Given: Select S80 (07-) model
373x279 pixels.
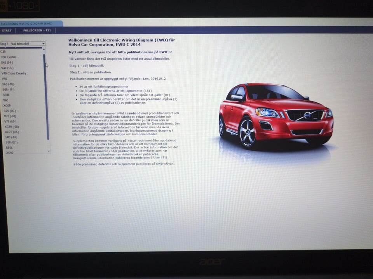Looking at the screenshot, I should coord(11,142).
